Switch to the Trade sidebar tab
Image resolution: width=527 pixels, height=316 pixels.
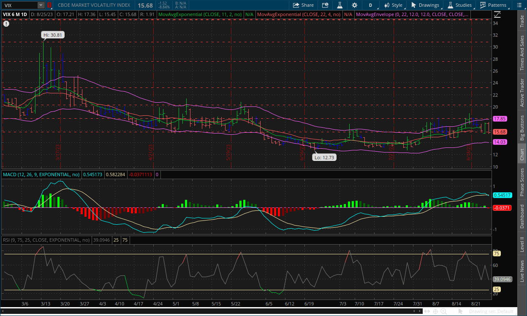[x=522, y=21]
